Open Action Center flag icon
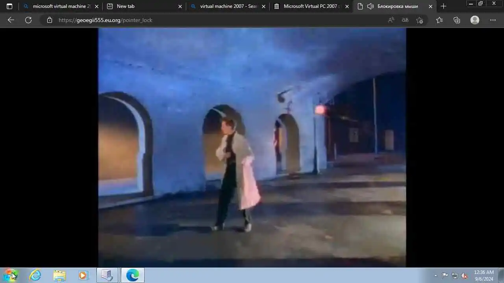The height and width of the screenshot is (283, 504). 445,276
